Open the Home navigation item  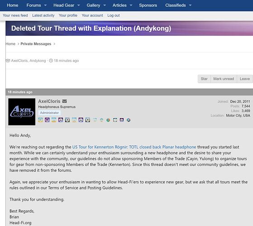coord(12,5)
